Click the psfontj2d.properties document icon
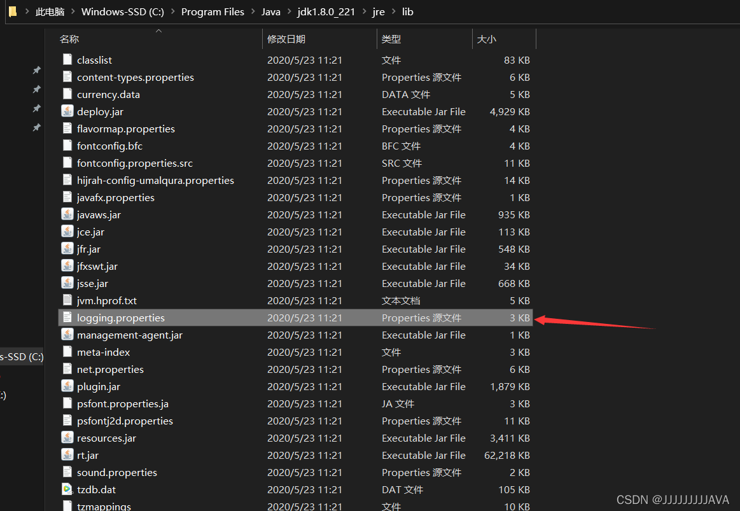This screenshot has width=740, height=511. coord(67,421)
